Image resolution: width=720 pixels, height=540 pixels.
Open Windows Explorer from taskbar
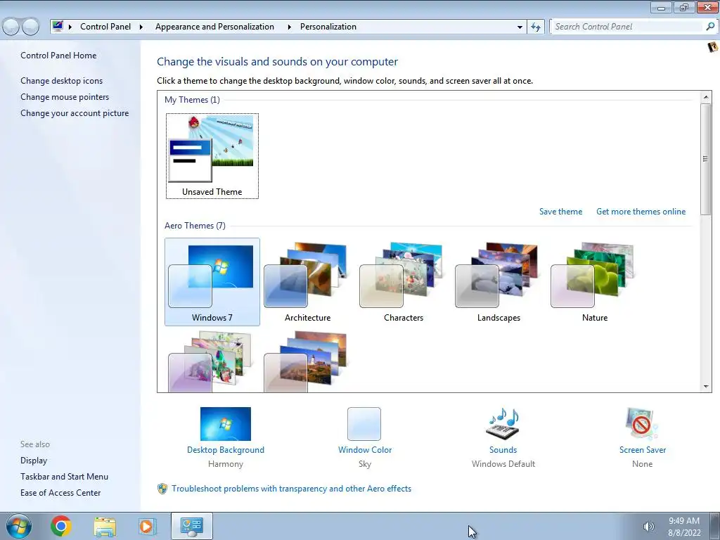coord(105,526)
